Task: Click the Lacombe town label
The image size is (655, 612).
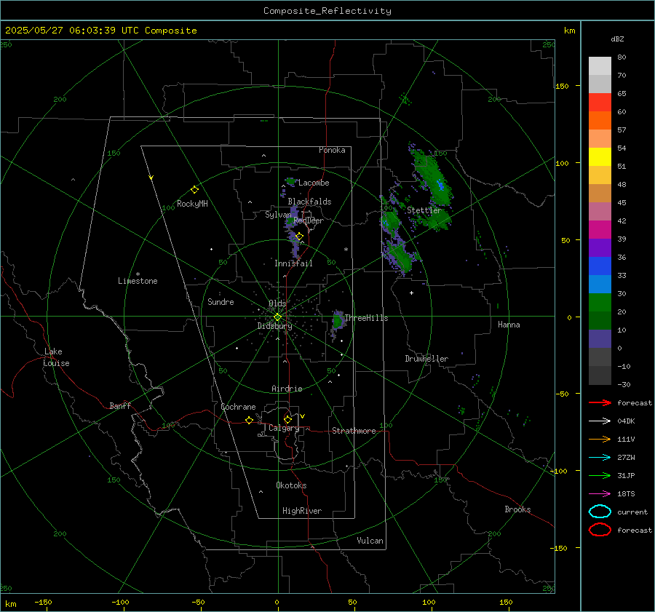Action: click(314, 183)
